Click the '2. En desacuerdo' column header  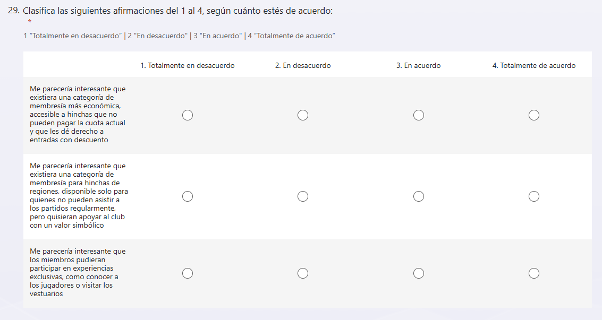click(303, 66)
